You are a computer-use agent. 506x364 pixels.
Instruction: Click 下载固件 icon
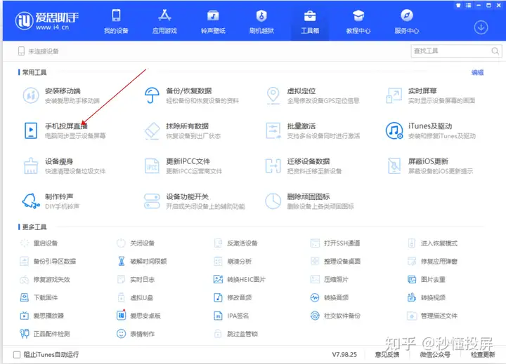point(24,297)
